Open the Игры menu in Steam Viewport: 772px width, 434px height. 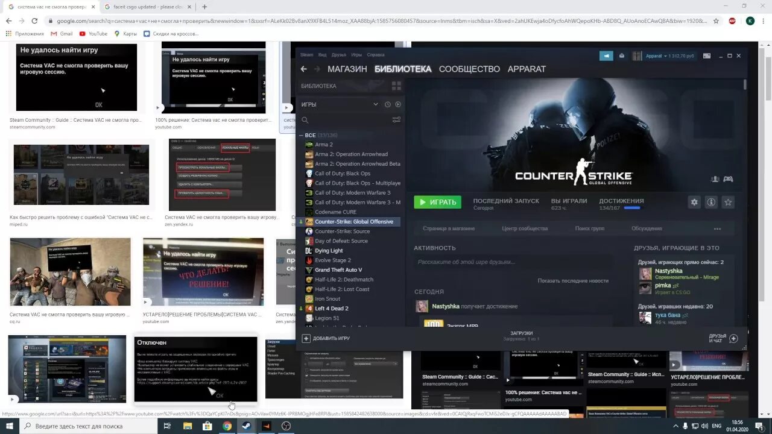356,55
